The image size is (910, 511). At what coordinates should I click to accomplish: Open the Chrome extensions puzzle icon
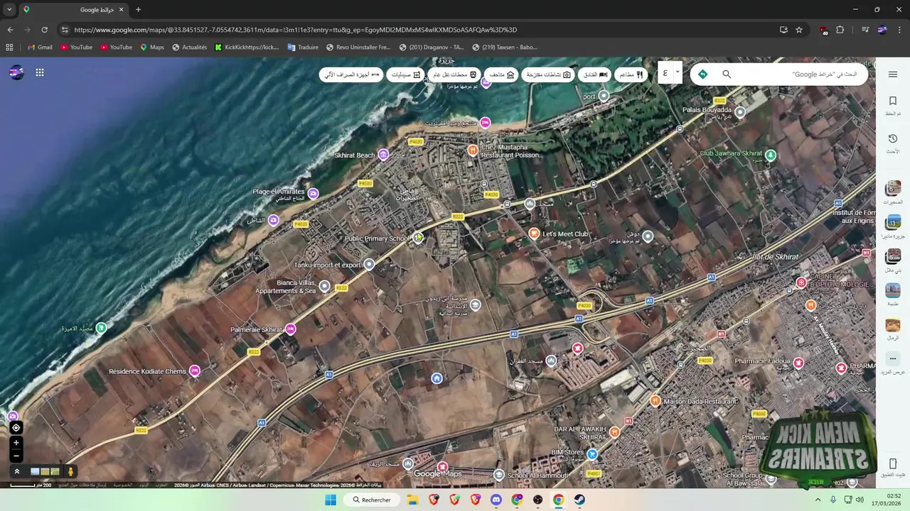(x=840, y=30)
